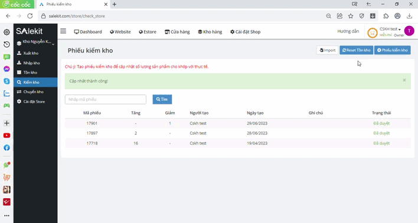Dismiss the Cập nhật thành công alert

click(x=404, y=80)
